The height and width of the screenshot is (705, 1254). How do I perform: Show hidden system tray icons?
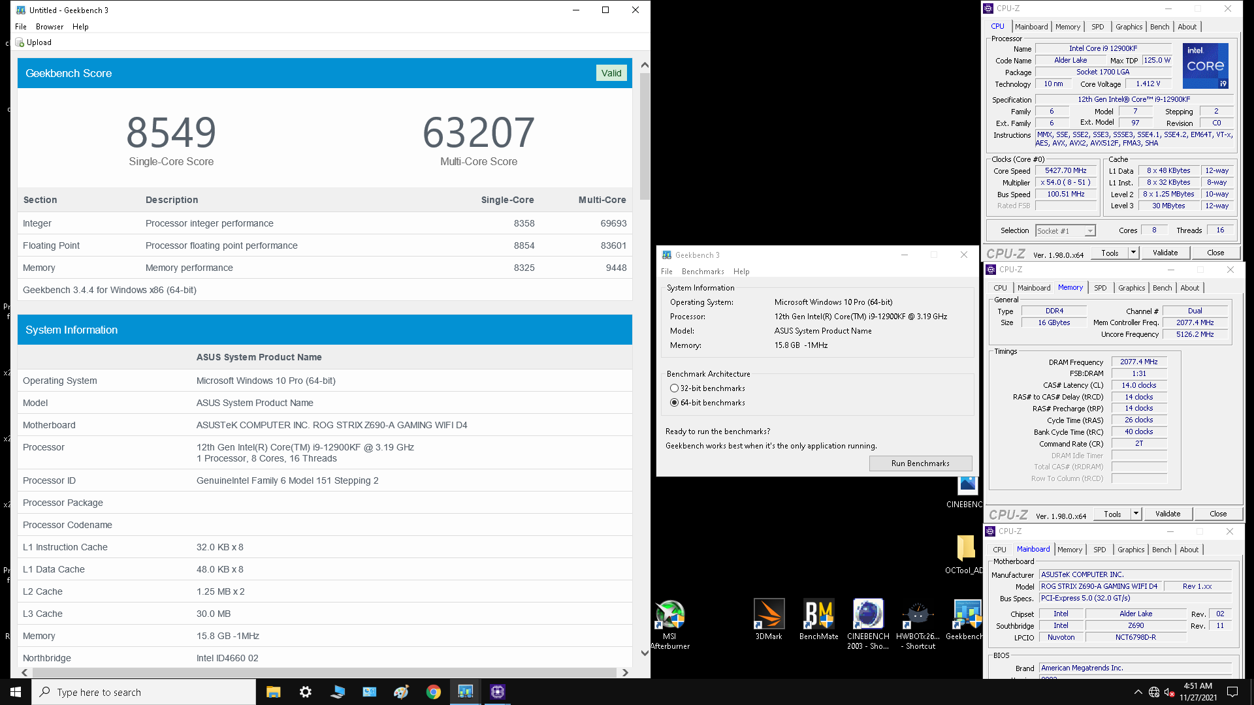point(1138,692)
